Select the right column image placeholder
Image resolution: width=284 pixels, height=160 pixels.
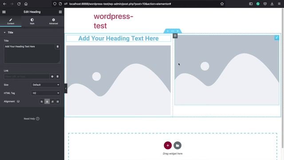[227, 70]
